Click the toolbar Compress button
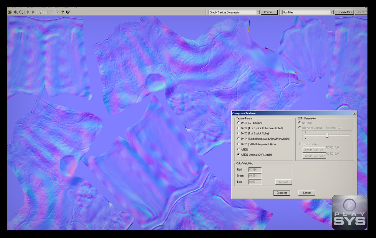The height and width of the screenshot is (238, 376). [x=269, y=12]
